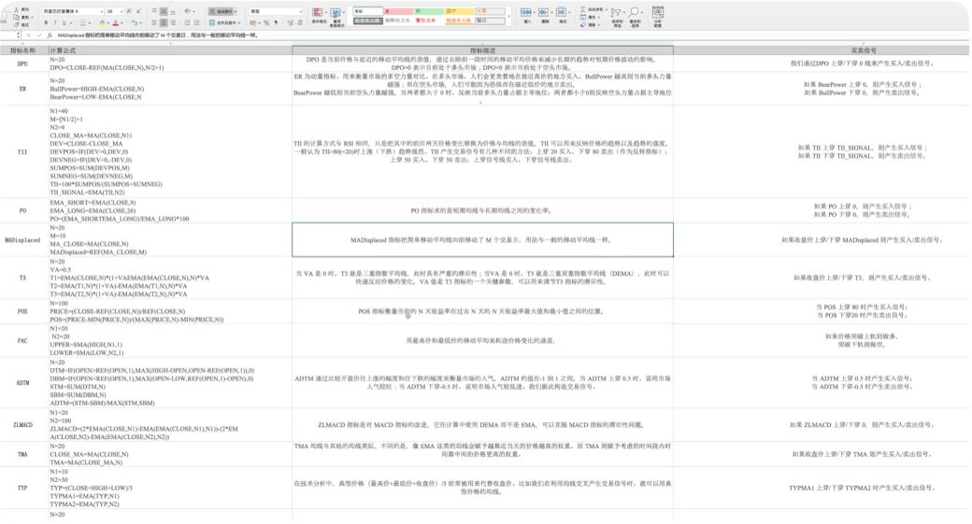
Task: Click the Decrease Decimal icon
Action: (x=299, y=22)
